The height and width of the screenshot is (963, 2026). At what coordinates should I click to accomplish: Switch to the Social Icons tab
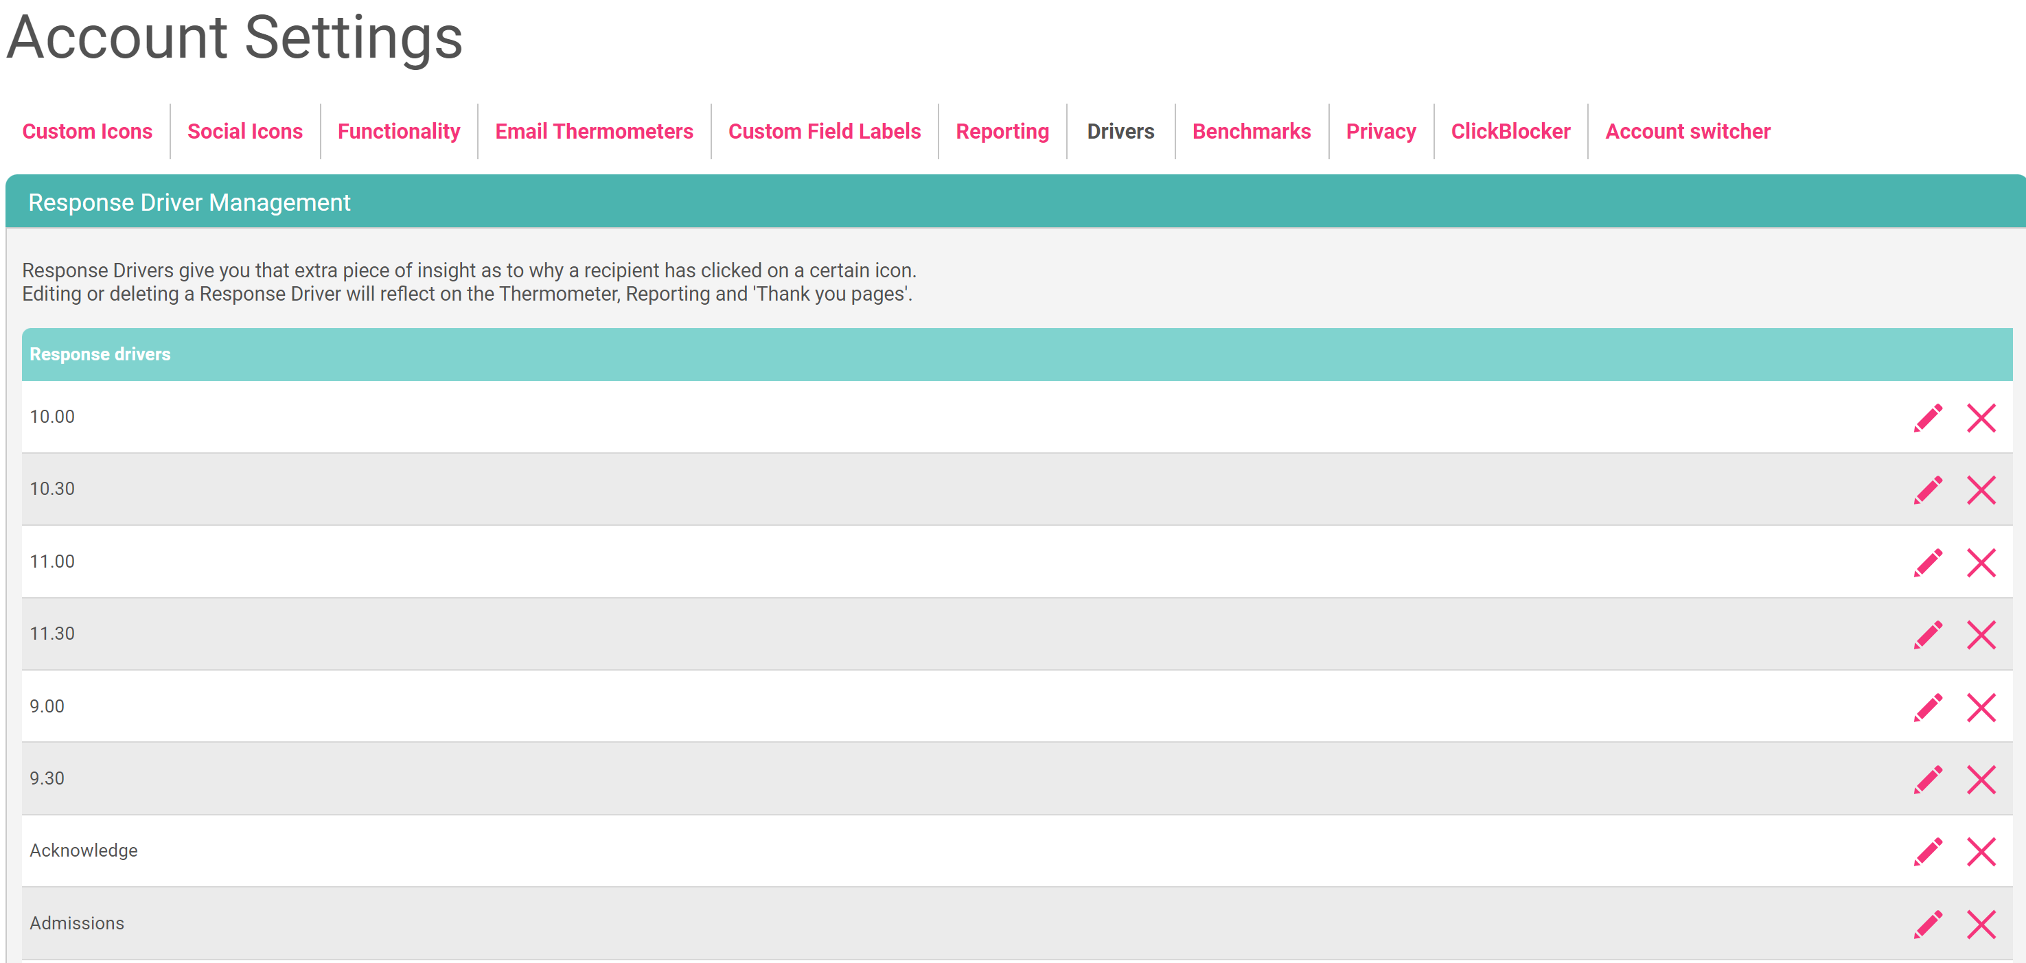[x=244, y=131]
